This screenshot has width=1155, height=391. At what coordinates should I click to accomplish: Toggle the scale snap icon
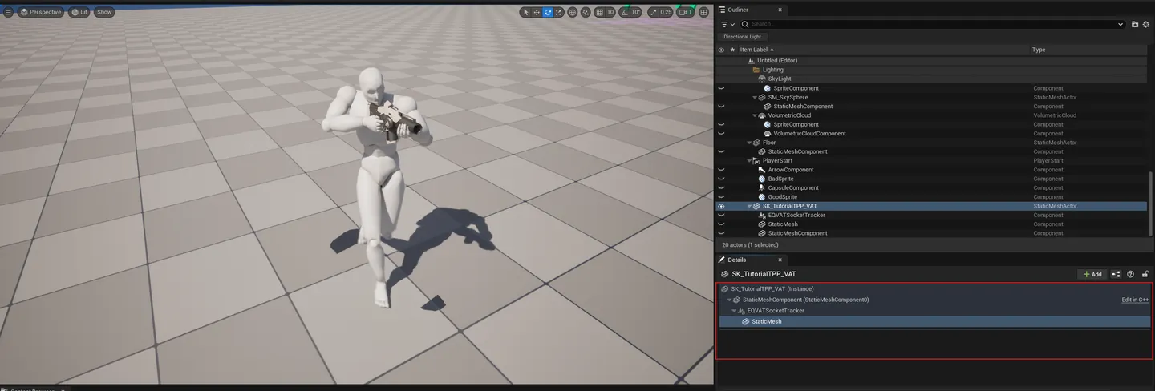click(653, 12)
